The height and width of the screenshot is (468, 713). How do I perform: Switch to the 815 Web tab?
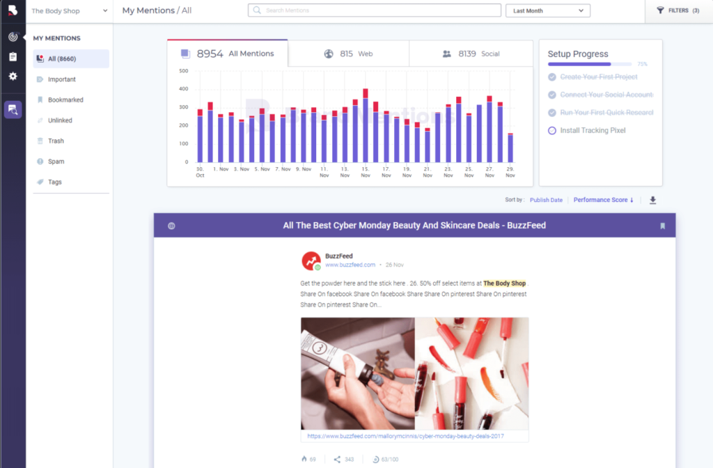pyautogui.click(x=349, y=54)
